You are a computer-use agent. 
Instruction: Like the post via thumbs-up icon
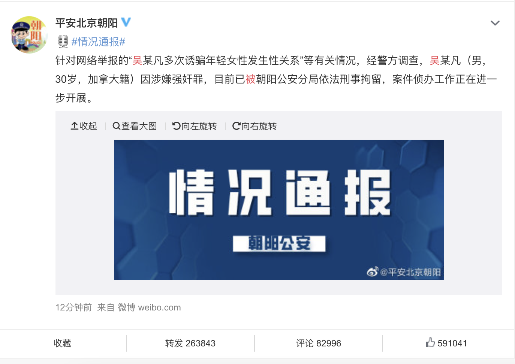pos(430,342)
